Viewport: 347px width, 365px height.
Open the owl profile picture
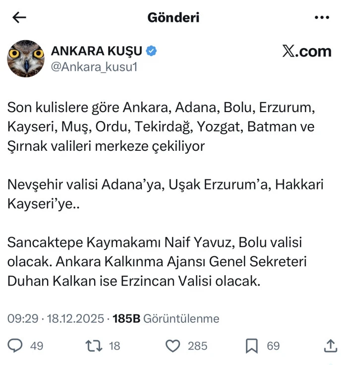(x=26, y=59)
